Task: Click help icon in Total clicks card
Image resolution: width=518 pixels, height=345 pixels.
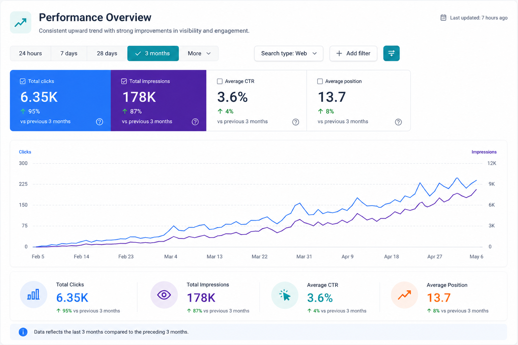Action: (99, 122)
